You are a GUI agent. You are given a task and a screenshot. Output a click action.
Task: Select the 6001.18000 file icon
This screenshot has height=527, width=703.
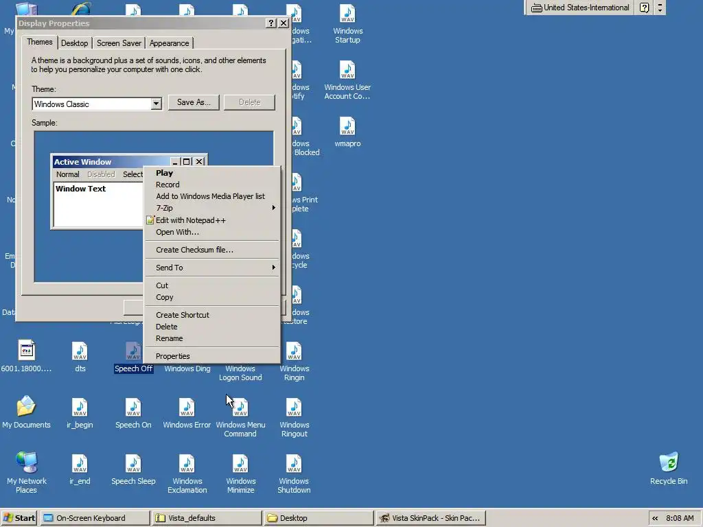tap(27, 350)
